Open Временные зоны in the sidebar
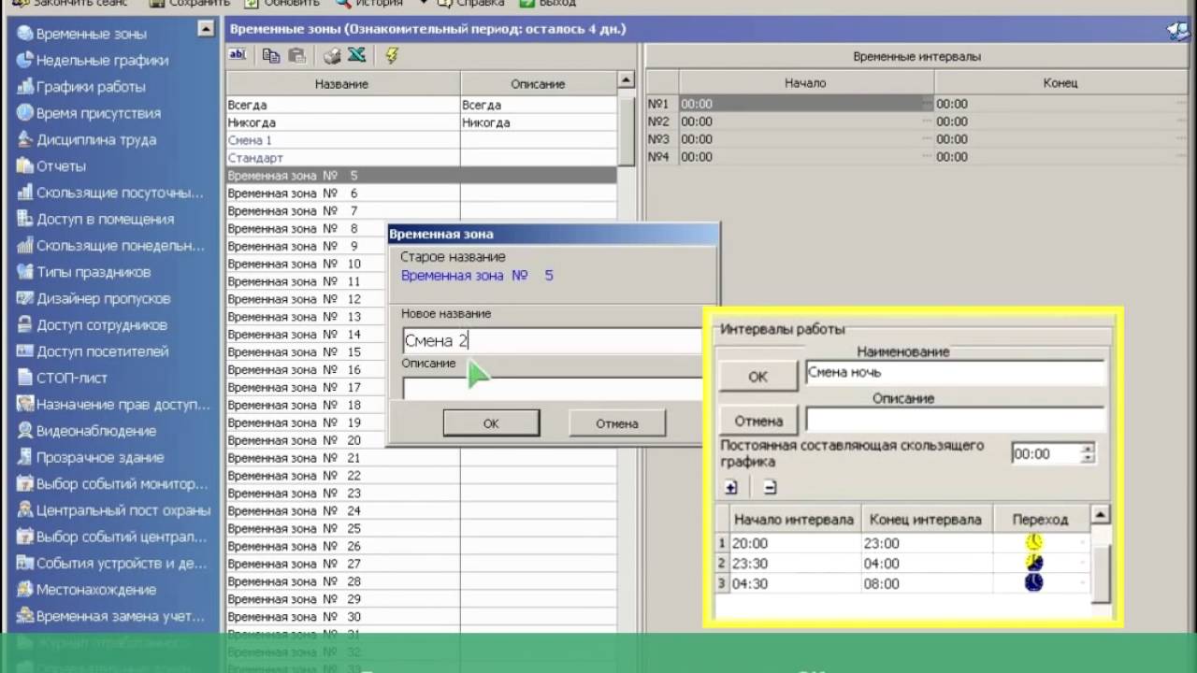 [x=91, y=34]
